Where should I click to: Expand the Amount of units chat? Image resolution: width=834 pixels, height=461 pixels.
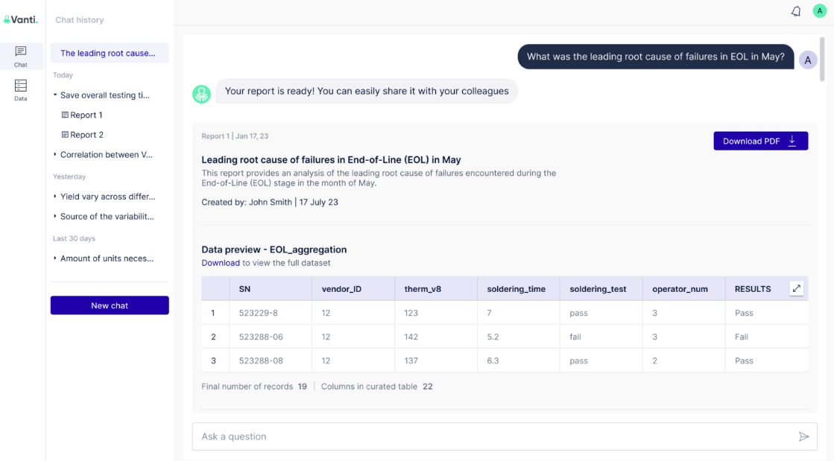(55, 258)
